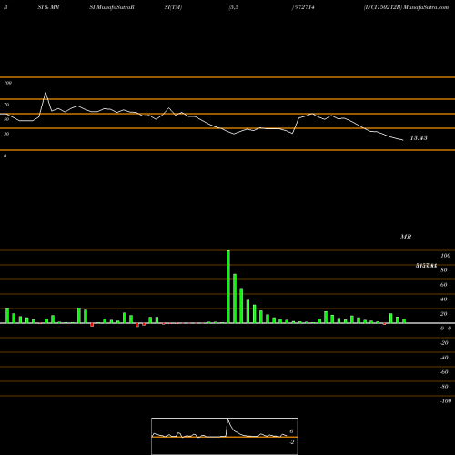Click MR axis label -80
455x455 pixels.
[x=444, y=387]
